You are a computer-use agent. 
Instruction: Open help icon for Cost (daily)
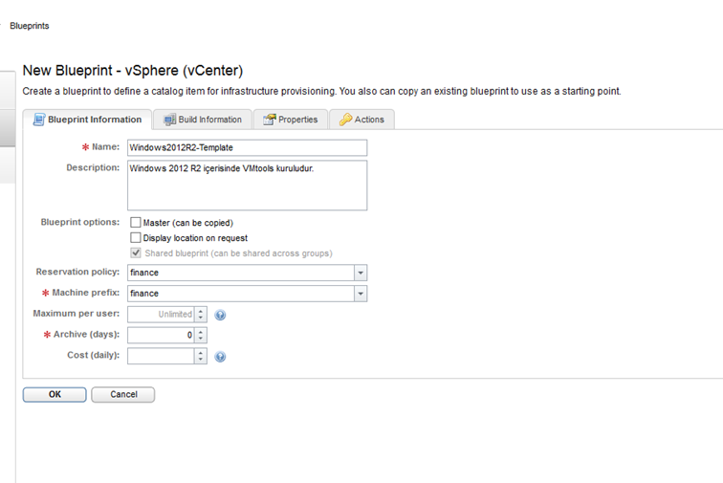click(220, 357)
